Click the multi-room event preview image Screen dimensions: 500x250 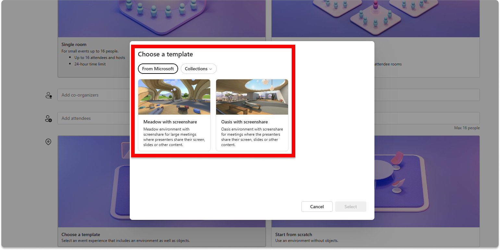point(375,18)
